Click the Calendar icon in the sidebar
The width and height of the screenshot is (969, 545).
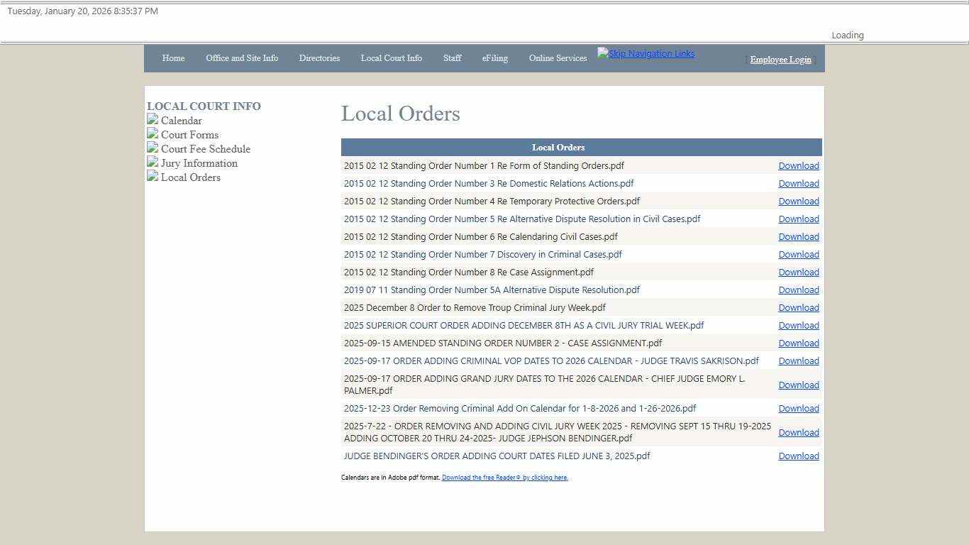(153, 120)
